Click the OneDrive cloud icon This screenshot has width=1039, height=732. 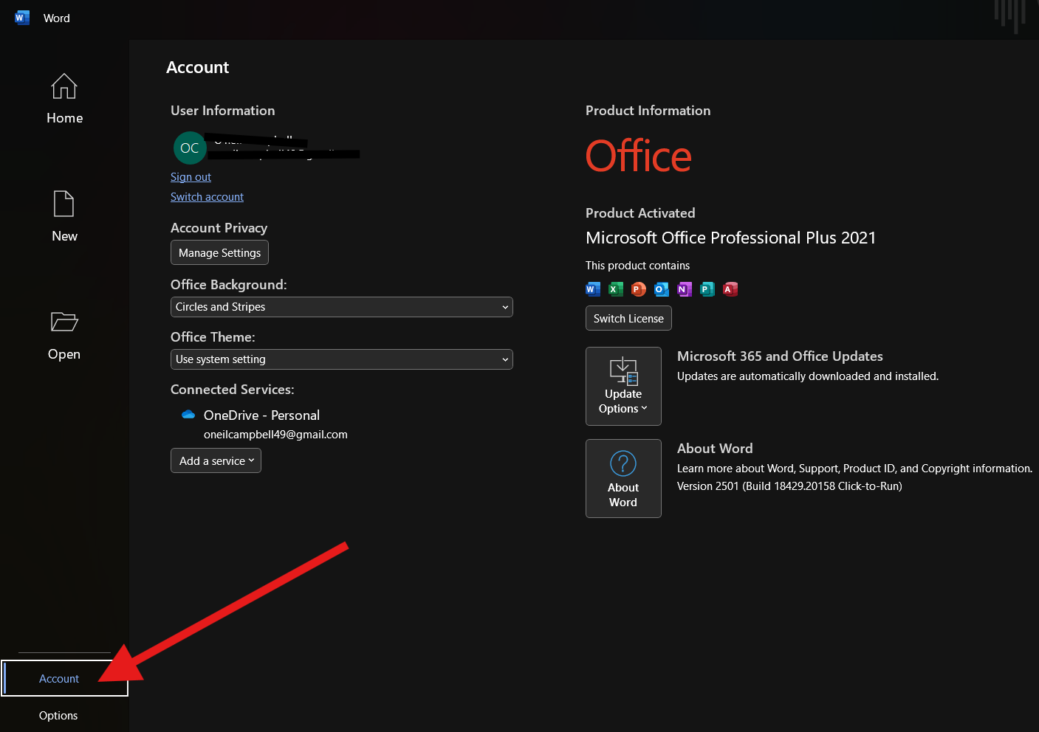point(188,415)
